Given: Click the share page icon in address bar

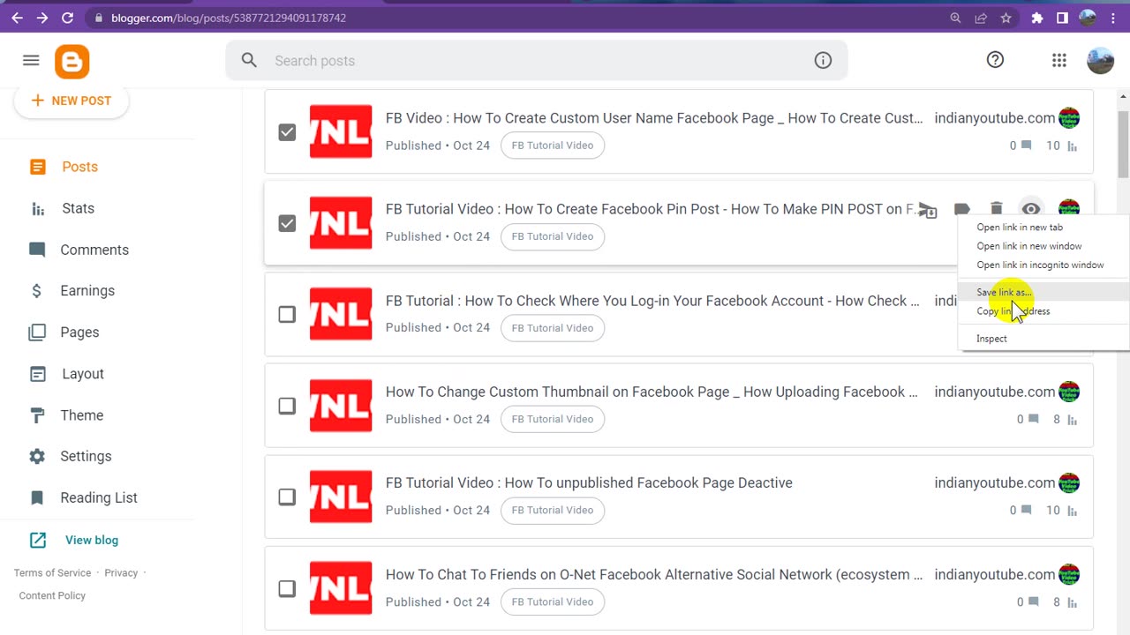Looking at the screenshot, I should point(981,18).
